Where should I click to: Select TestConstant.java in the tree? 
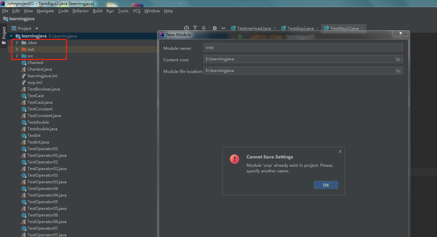coord(44,116)
